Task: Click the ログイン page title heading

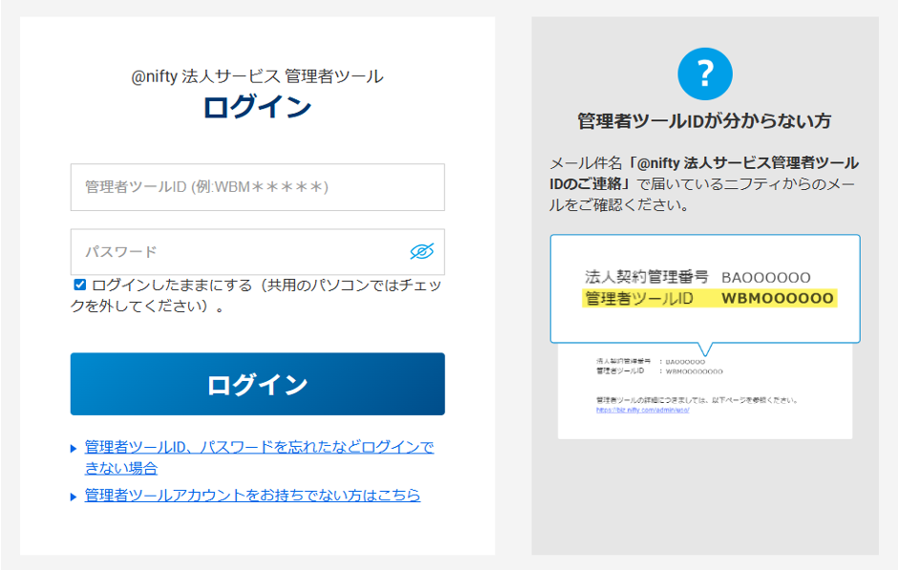Action: click(257, 107)
